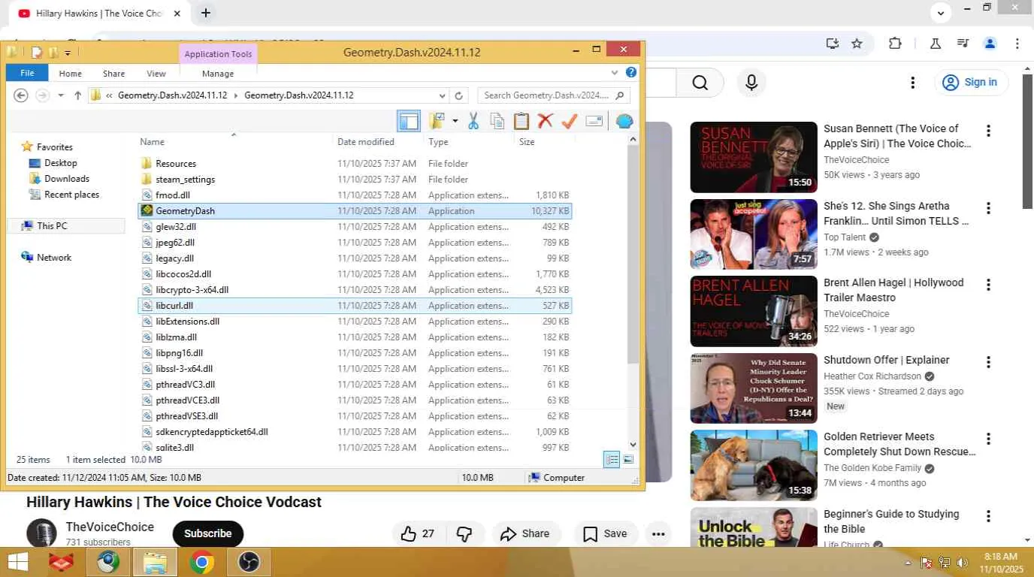Switch to Details view in Explorer status bar
Screen dimensions: 1034x577
coord(612,459)
